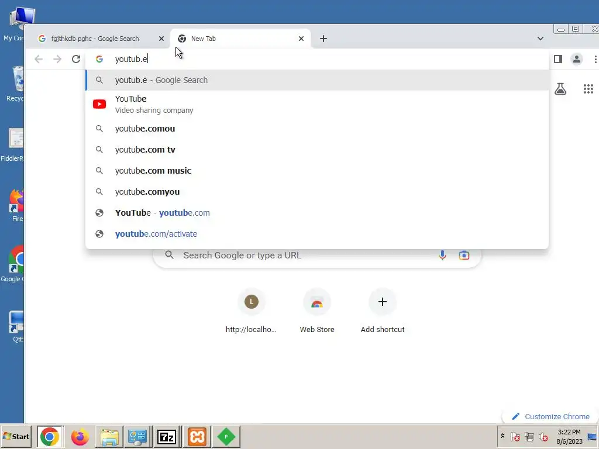Expand the tab search dropdown arrow
This screenshot has width=599, height=449.
[x=540, y=39]
